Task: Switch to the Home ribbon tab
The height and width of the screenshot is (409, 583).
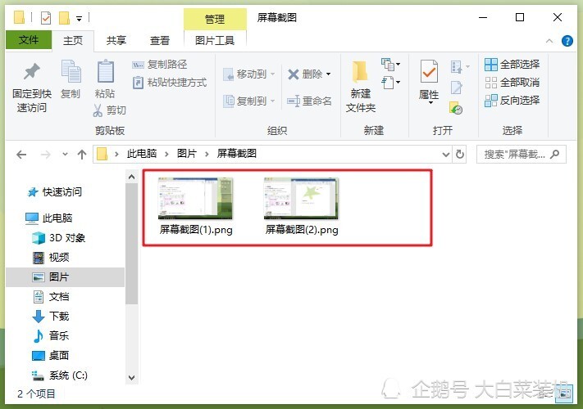Action: pos(73,40)
